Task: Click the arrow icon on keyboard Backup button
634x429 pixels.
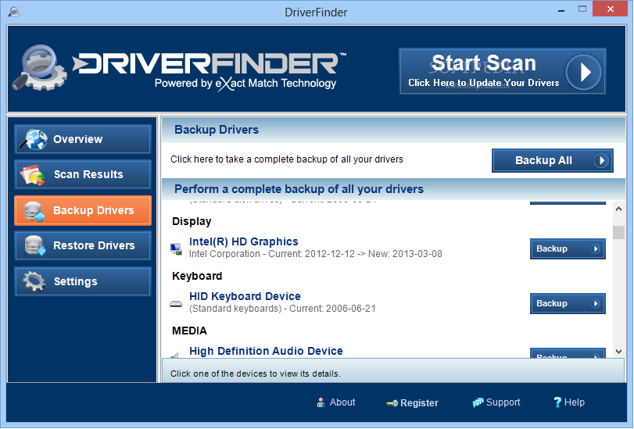Action: click(595, 303)
